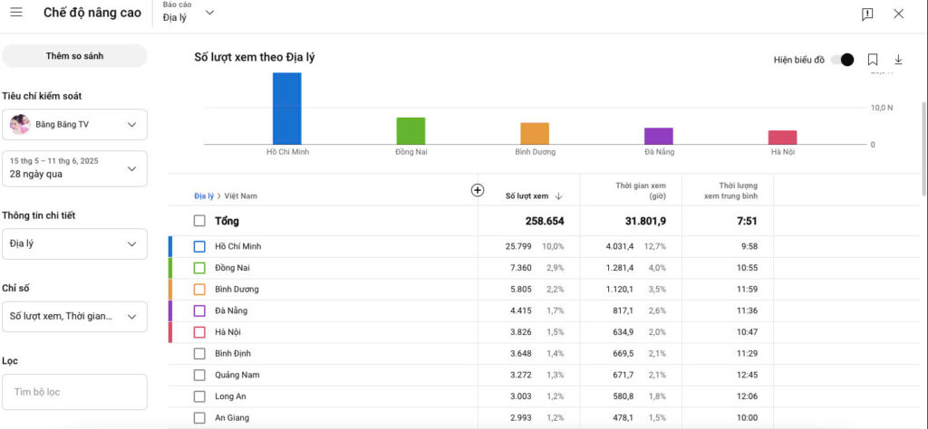Viewport: 928px width, 429px height.
Task: Download the report with the download icon
Action: point(898,60)
